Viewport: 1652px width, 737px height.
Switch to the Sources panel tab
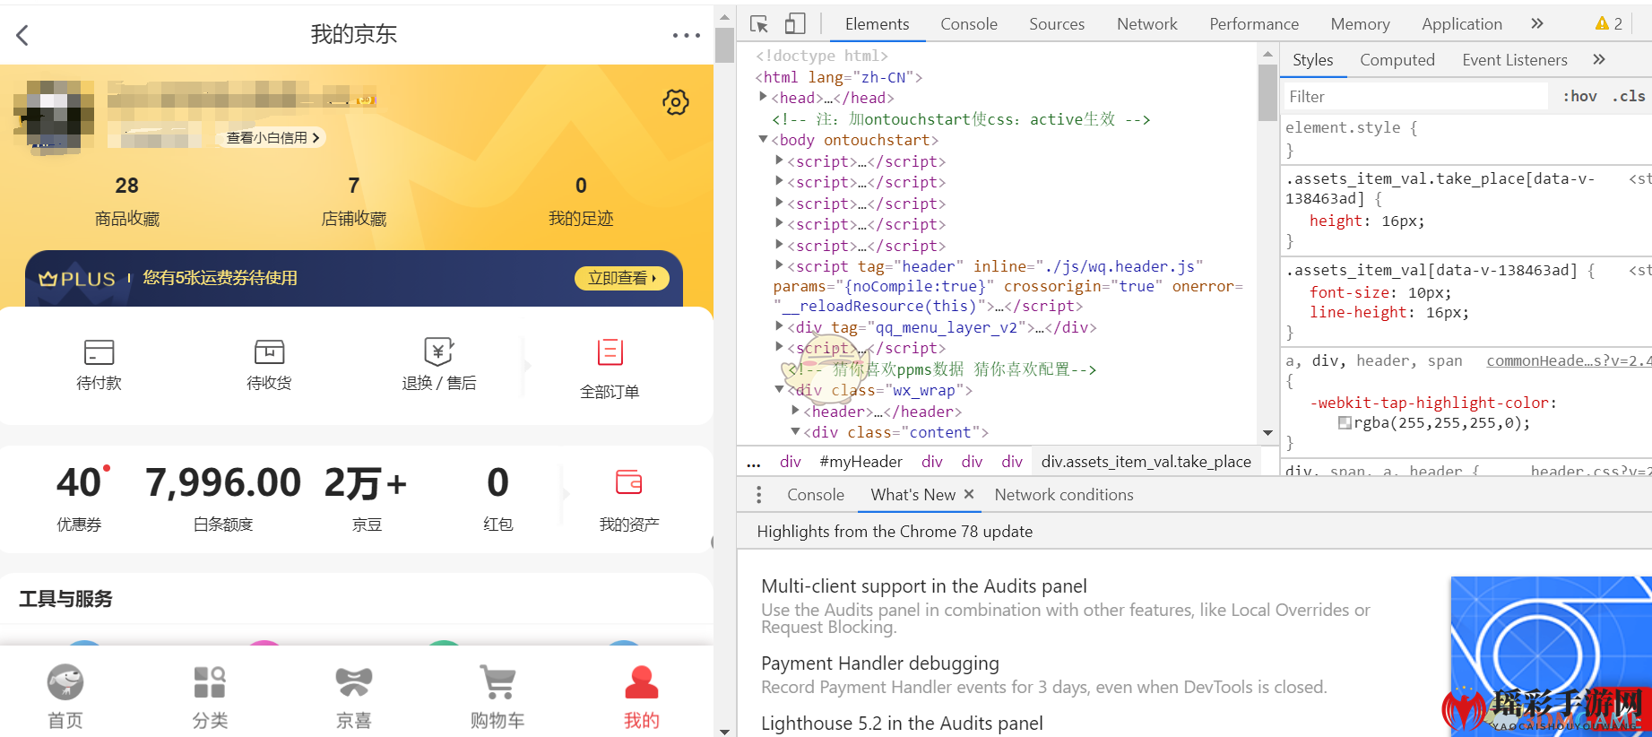[x=1057, y=24]
